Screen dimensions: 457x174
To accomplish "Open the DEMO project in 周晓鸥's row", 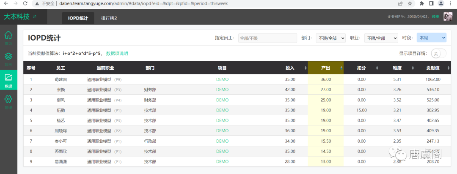I will [x=223, y=130].
